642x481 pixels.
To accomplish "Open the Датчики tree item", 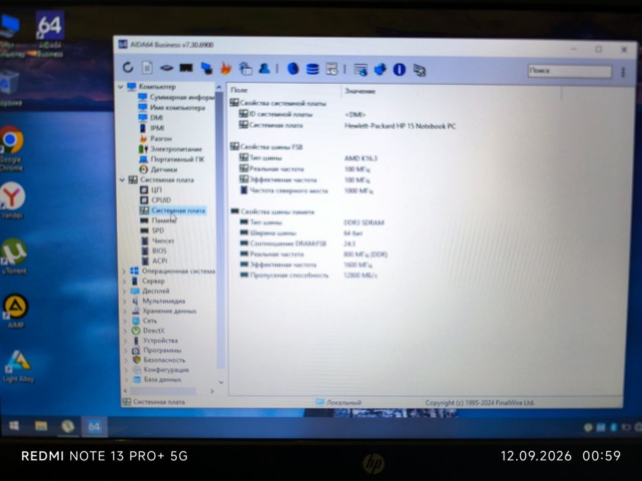I will click(158, 169).
